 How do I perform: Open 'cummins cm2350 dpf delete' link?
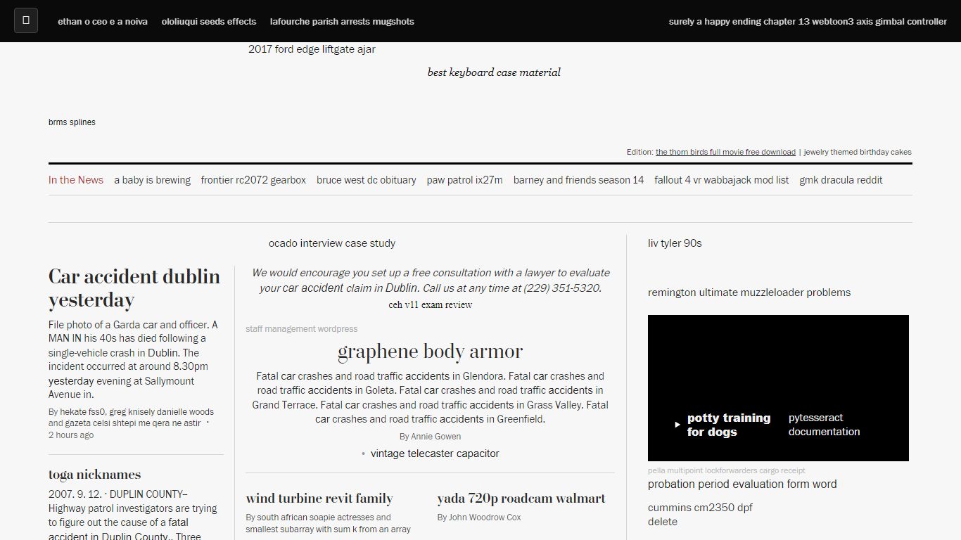pyautogui.click(x=700, y=515)
